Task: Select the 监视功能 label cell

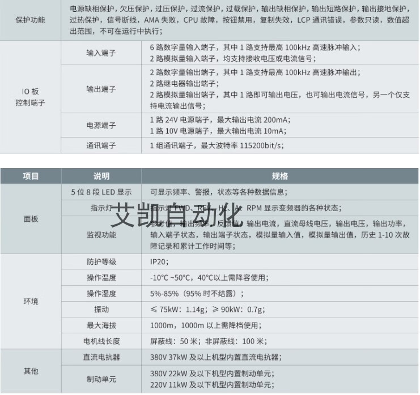Action: [x=101, y=234]
